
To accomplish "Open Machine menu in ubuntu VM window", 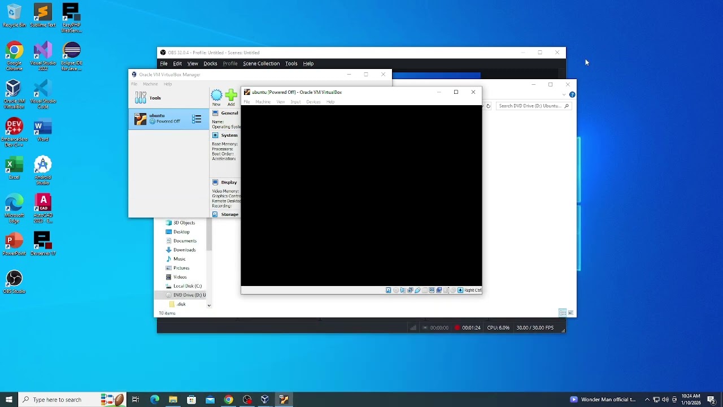I will 263,102.
